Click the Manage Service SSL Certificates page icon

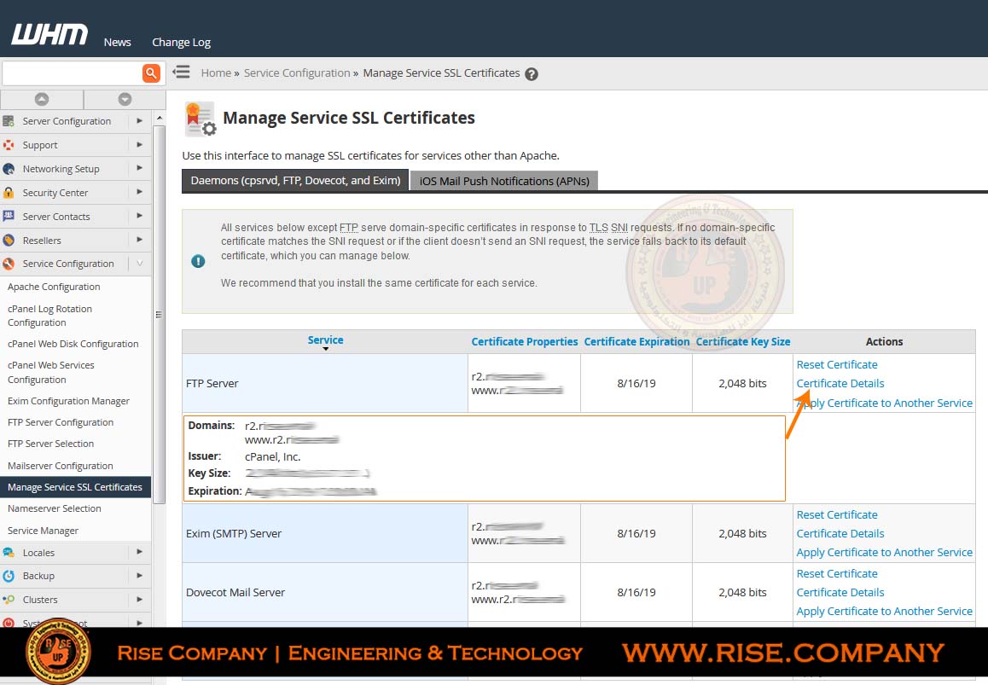(x=201, y=119)
